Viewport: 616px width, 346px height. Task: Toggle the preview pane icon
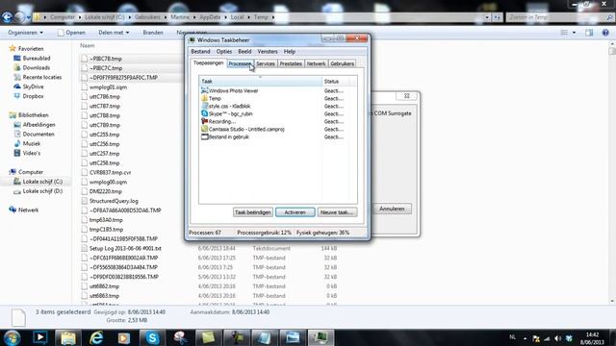click(589, 33)
